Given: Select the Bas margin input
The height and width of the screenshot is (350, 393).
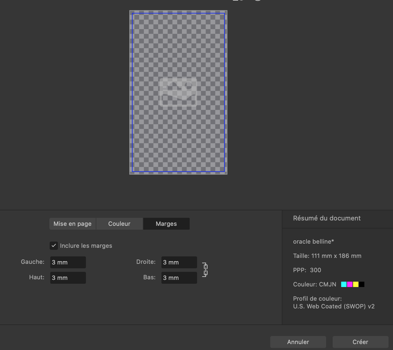Looking at the screenshot, I should 179,278.
